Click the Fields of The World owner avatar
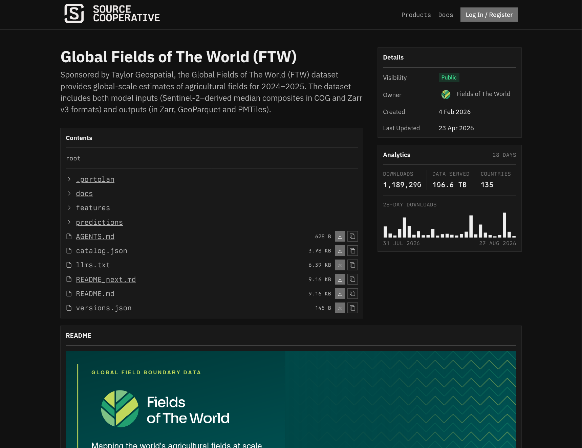Image resolution: width=582 pixels, height=448 pixels. [x=446, y=94]
